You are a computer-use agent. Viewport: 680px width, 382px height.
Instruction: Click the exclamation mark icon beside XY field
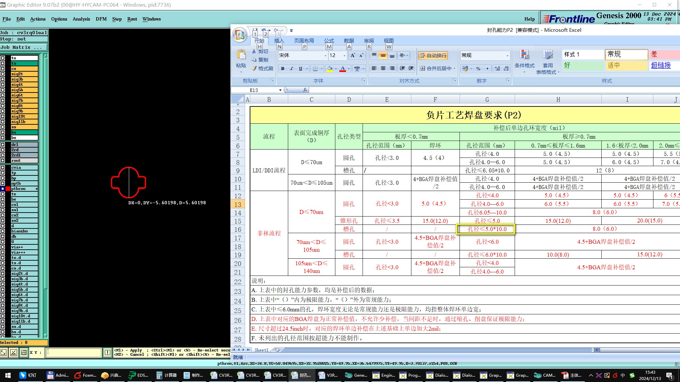(x=108, y=352)
